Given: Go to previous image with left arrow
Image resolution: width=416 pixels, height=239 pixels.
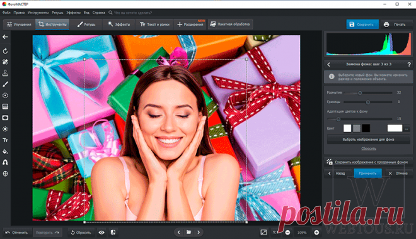Looking at the screenshot, I should [179, 232].
